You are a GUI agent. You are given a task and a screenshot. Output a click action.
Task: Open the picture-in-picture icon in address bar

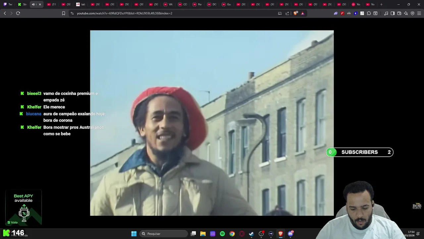pyautogui.click(x=280, y=13)
